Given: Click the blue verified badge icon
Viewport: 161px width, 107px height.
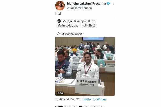Looking at the screenshot, I should (108, 3).
